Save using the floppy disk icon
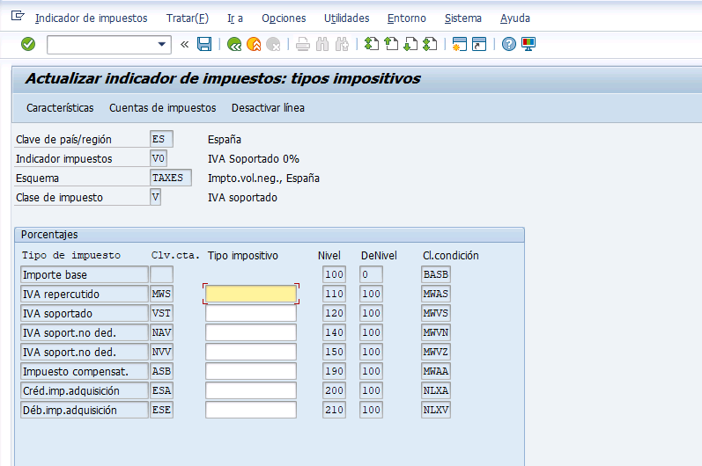702x466 pixels. 204,44
